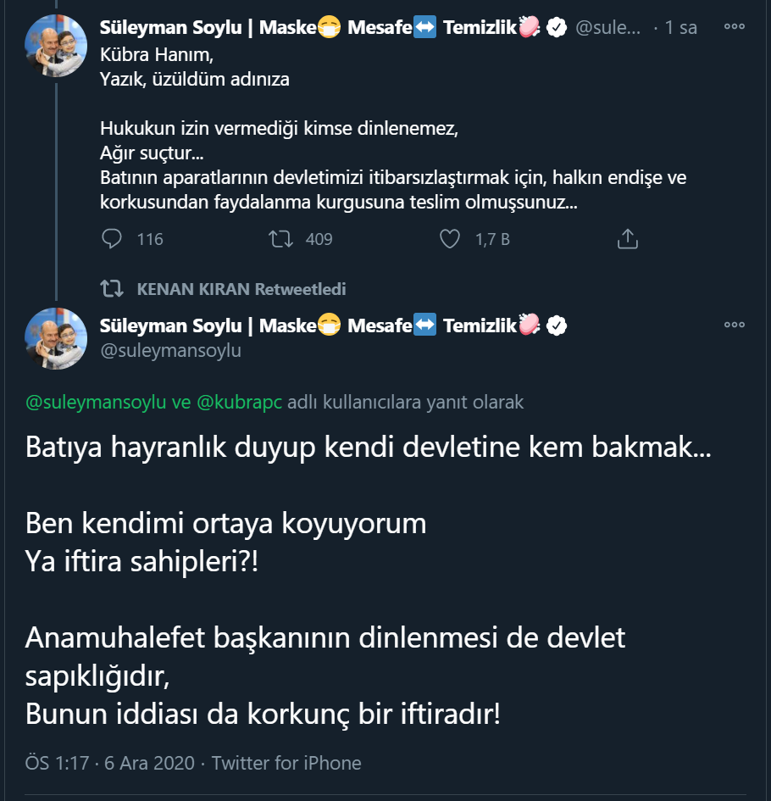
Task: Click the "1 sa" timestamp on top tweet
Action: point(681,28)
